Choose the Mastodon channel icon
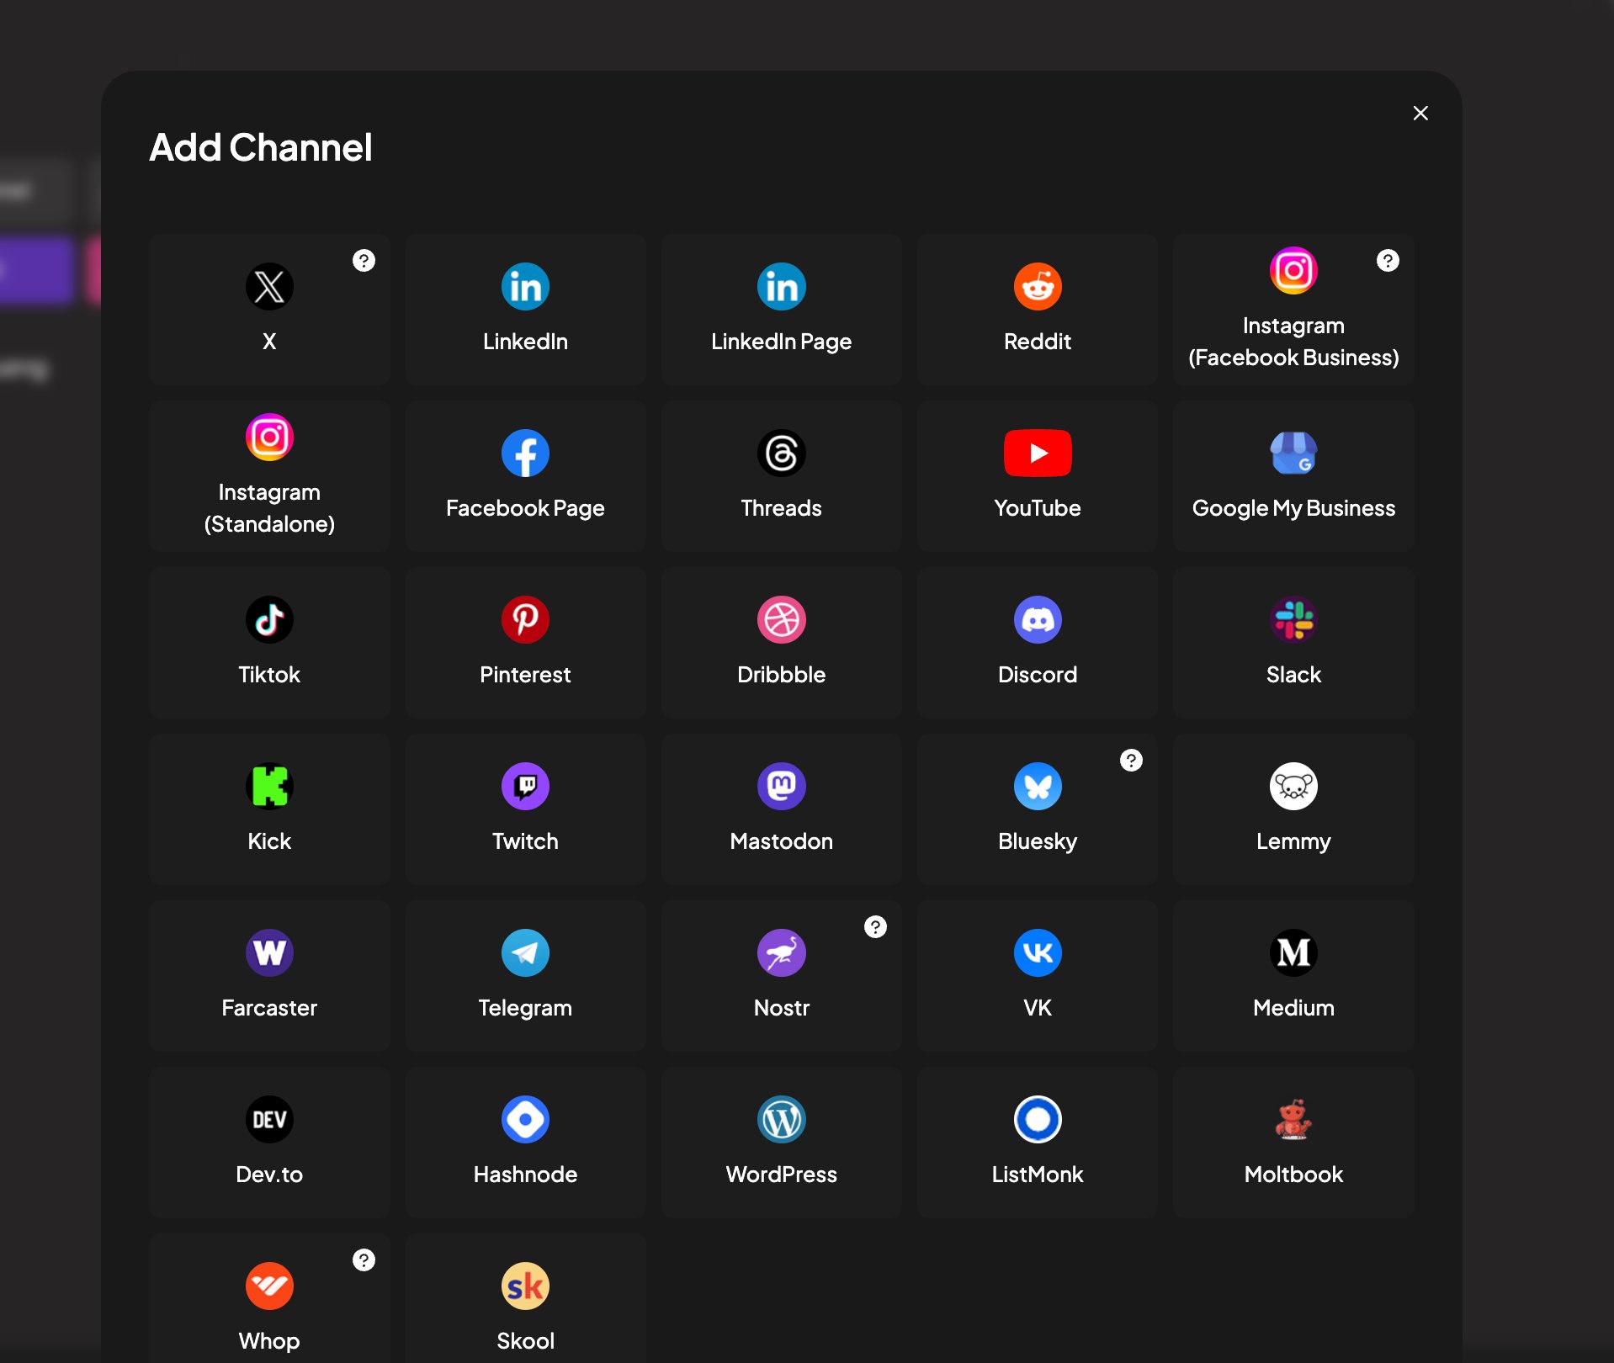Image resolution: width=1614 pixels, height=1363 pixels. (781, 787)
